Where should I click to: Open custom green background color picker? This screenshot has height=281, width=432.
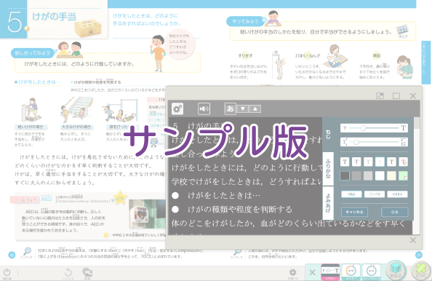pyautogui.click(x=403, y=175)
